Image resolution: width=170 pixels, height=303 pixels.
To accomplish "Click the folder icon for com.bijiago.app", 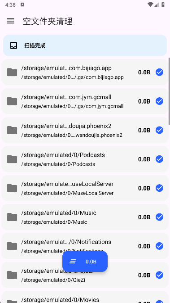I will [x=12, y=72].
